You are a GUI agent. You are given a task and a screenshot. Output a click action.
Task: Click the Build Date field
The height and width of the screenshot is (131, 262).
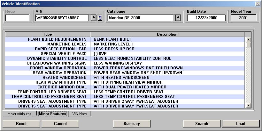206,18
